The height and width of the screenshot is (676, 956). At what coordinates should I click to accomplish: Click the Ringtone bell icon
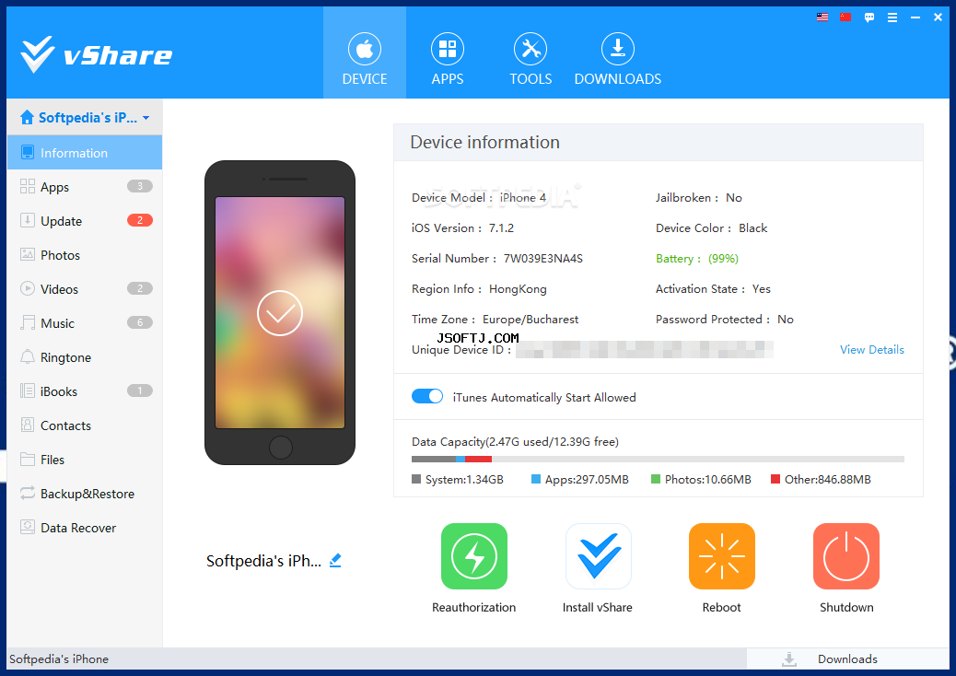(28, 356)
